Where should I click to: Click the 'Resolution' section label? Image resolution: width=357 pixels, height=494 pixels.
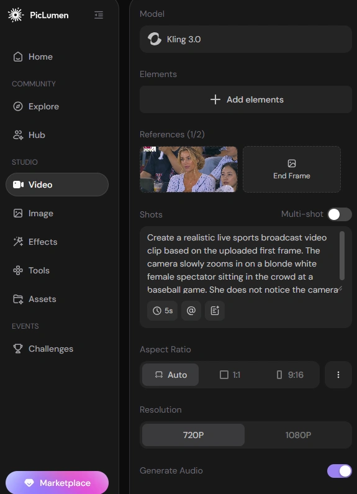161,409
